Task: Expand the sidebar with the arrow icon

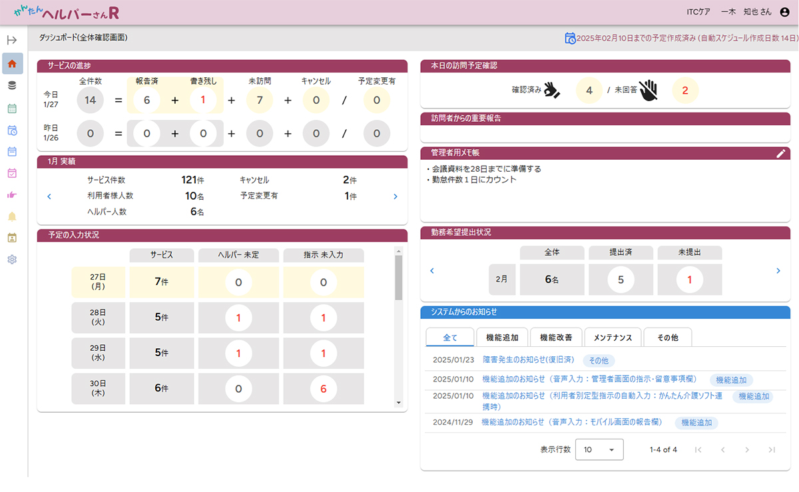Action: 12,40
